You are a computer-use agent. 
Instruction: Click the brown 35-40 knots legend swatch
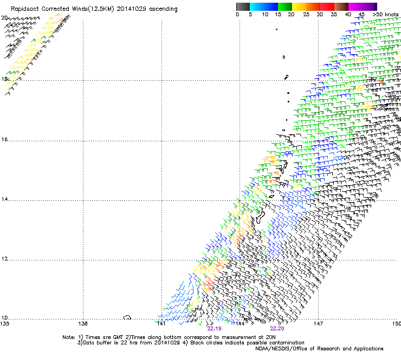coord(341,6)
